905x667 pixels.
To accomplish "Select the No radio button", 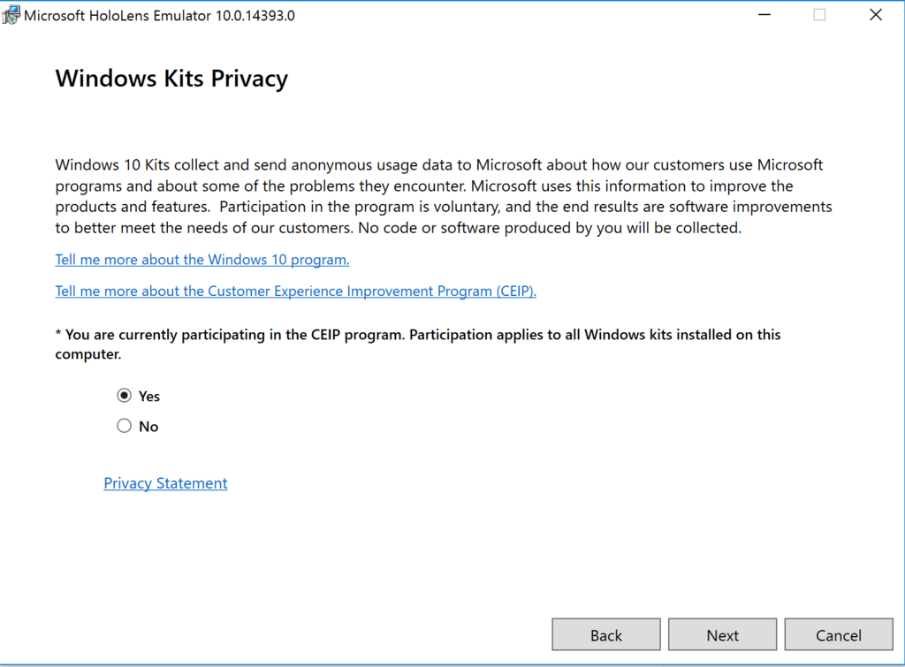I will 124,426.
